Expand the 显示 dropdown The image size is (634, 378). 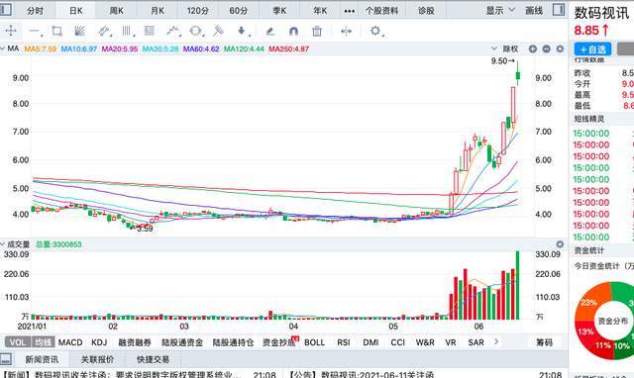(499, 11)
